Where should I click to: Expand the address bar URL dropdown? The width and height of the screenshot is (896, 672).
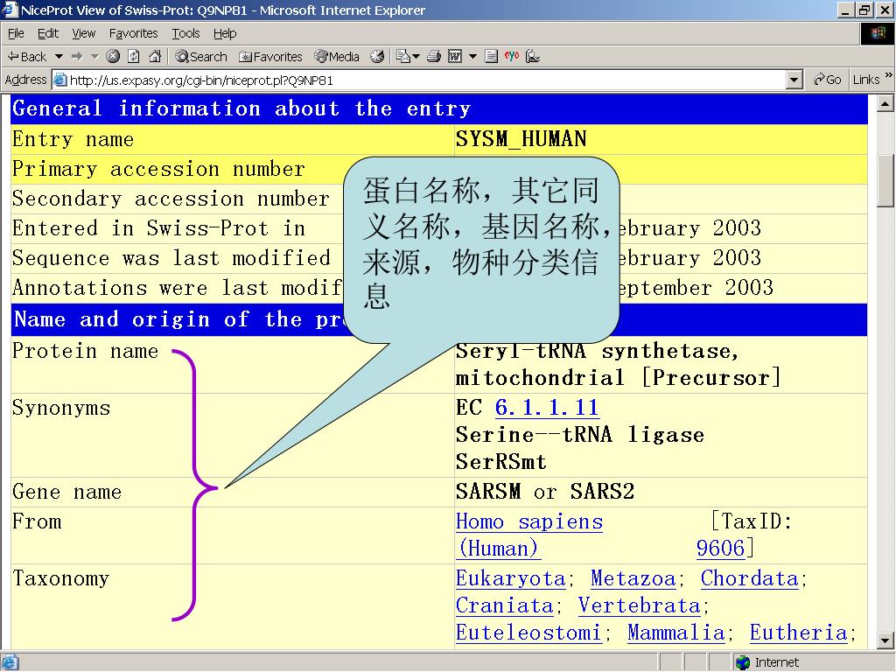click(x=794, y=80)
